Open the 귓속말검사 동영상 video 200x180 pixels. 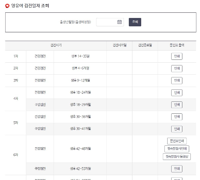coord(177,156)
